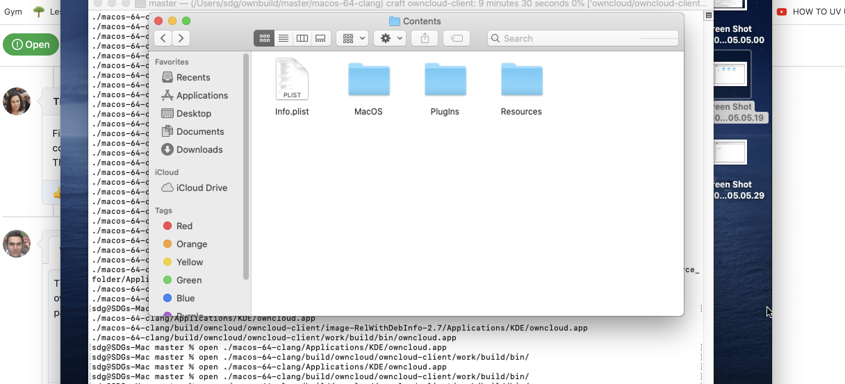Click the green Open button in browser
The height and width of the screenshot is (384, 845).
coord(31,44)
